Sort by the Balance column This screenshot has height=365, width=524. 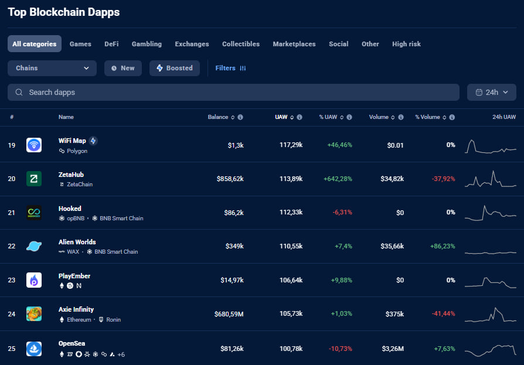[221, 117]
